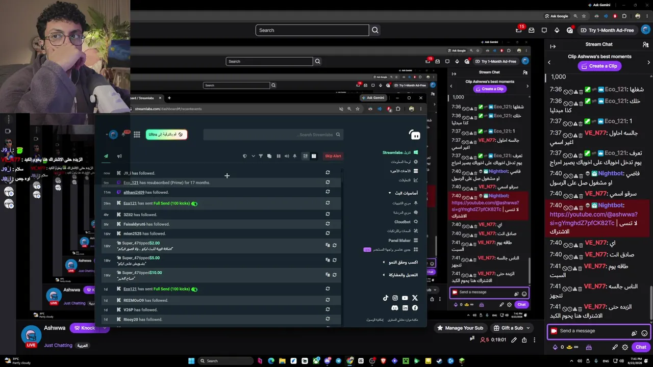Send message with the Chat button

(x=641, y=347)
